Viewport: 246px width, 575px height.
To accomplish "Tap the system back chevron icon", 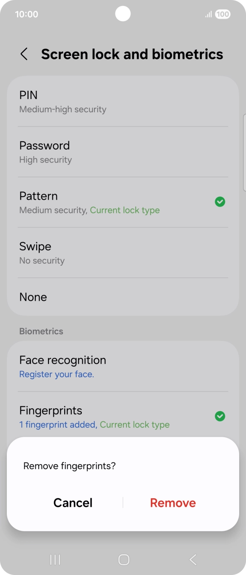I will pos(193,560).
